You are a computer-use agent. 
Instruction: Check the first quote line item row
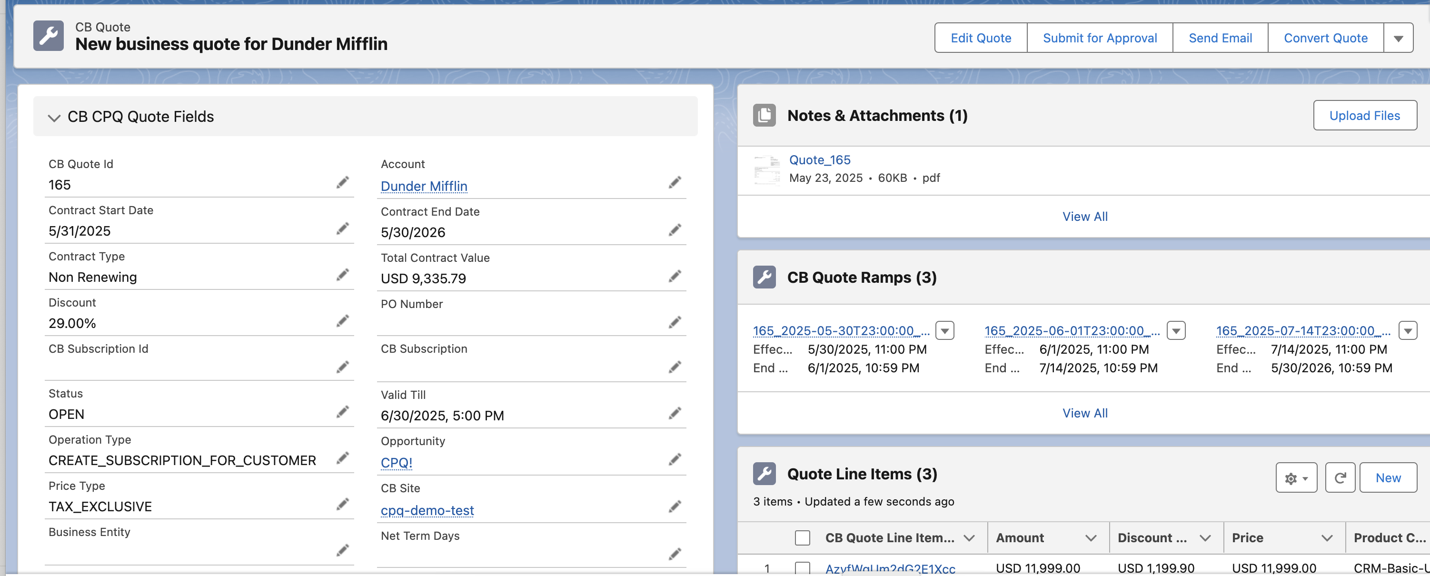(x=802, y=569)
